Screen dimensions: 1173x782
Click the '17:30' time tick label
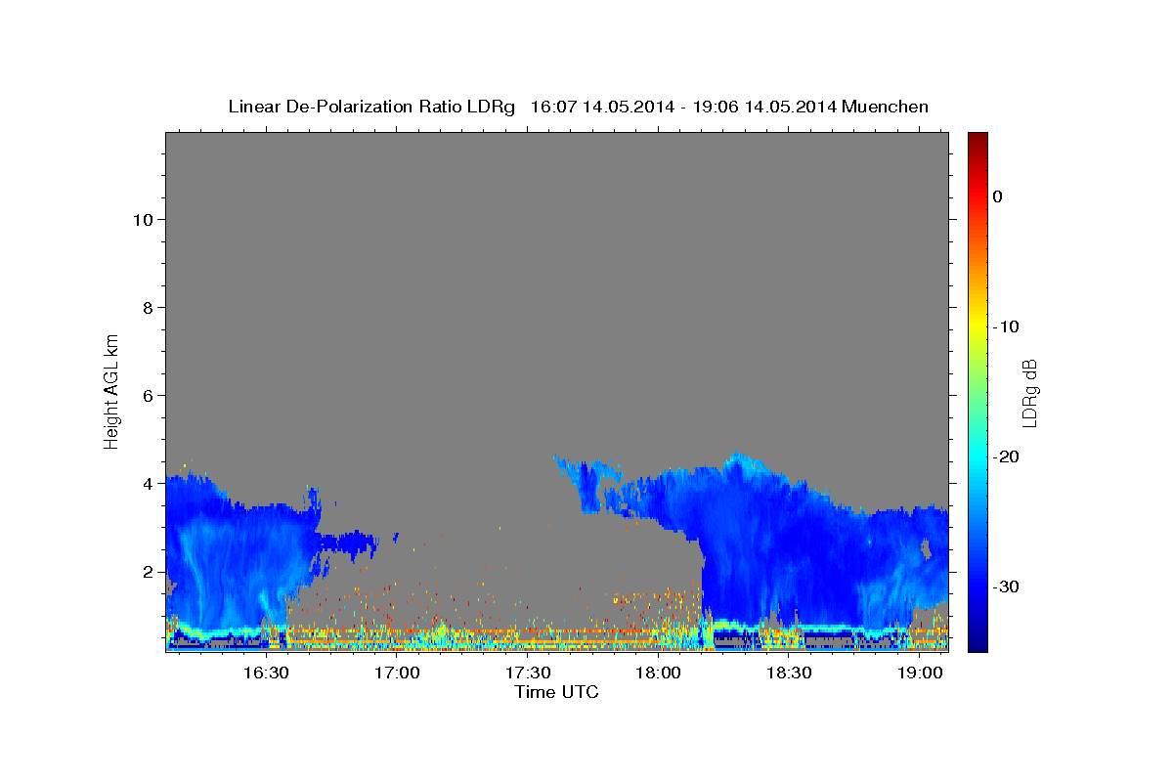tap(528, 673)
